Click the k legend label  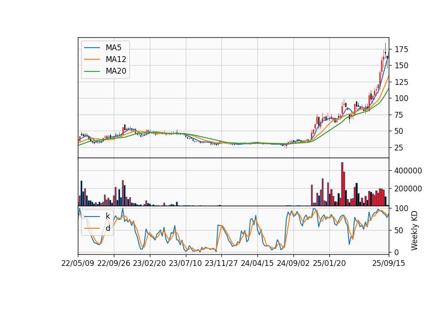coord(108,216)
